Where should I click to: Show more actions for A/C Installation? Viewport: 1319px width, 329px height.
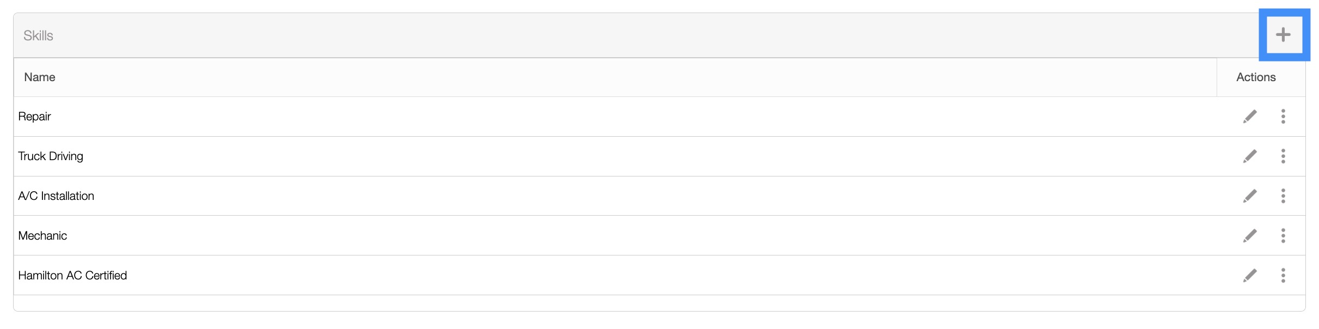click(x=1283, y=196)
